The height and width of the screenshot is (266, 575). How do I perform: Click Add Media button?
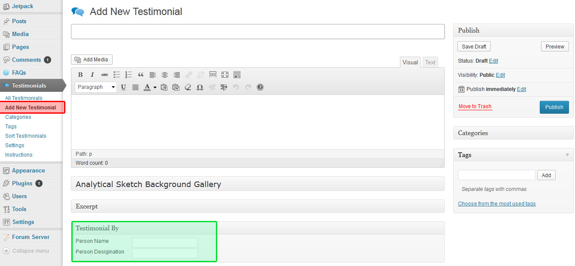tap(92, 60)
